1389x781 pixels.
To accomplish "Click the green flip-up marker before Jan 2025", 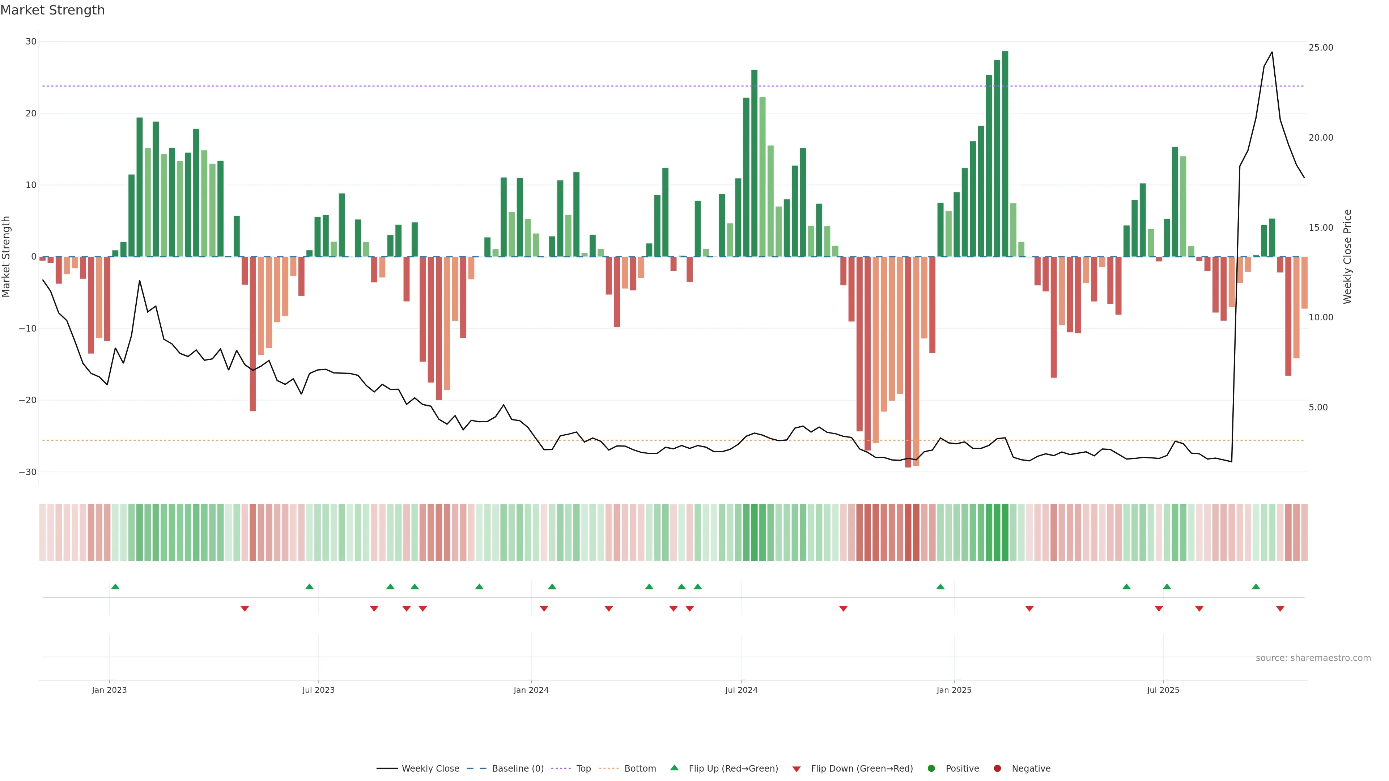I will 940,586.
